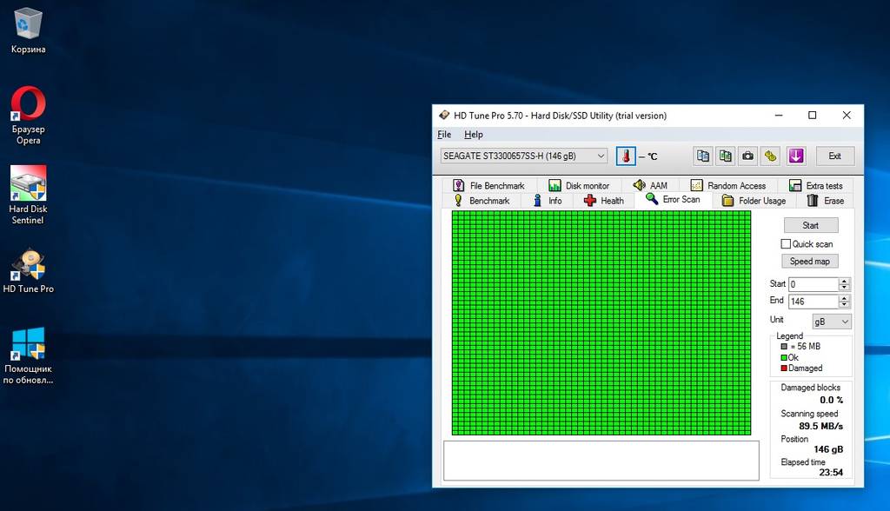
Task: Close the HD Tune Pro window
Action: click(847, 116)
